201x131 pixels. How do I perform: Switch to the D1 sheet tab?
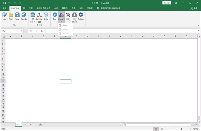click(x=25, y=125)
